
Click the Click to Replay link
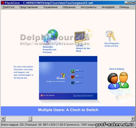coord(117,69)
